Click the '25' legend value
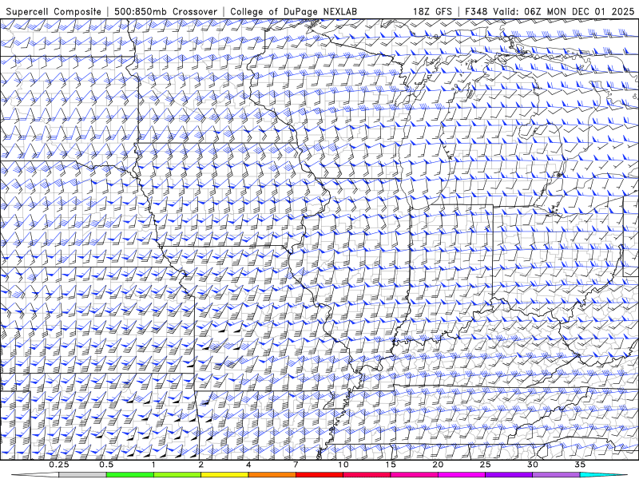The width and height of the screenshot is (639, 479). point(486,465)
